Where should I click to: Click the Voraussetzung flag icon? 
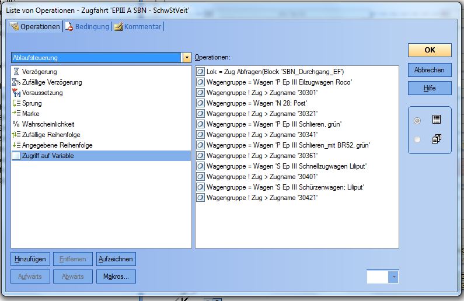click(16, 93)
